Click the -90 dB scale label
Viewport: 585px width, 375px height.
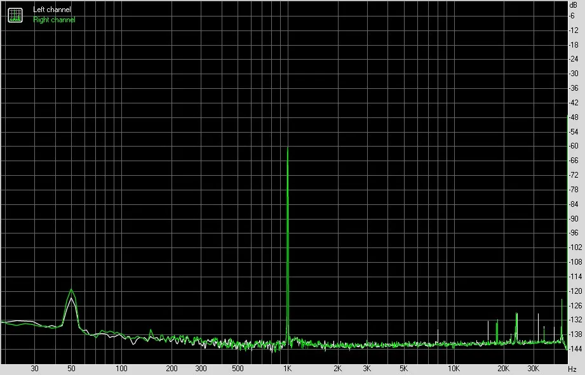574,219
